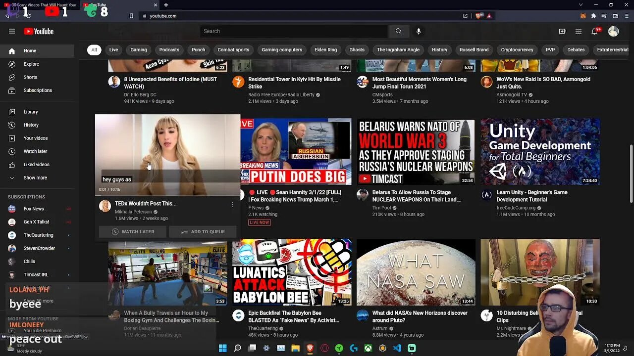The image size is (634, 356).
Task: Open the Lunatics Attack Babylon Bee thumbnail
Action: [x=292, y=272]
